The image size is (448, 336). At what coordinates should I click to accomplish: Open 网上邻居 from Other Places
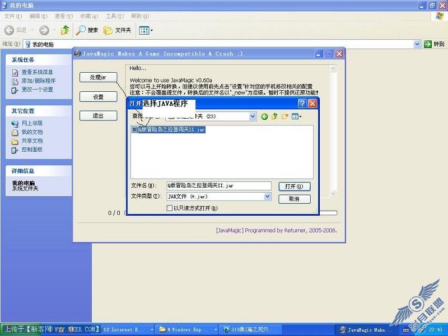point(32,123)
